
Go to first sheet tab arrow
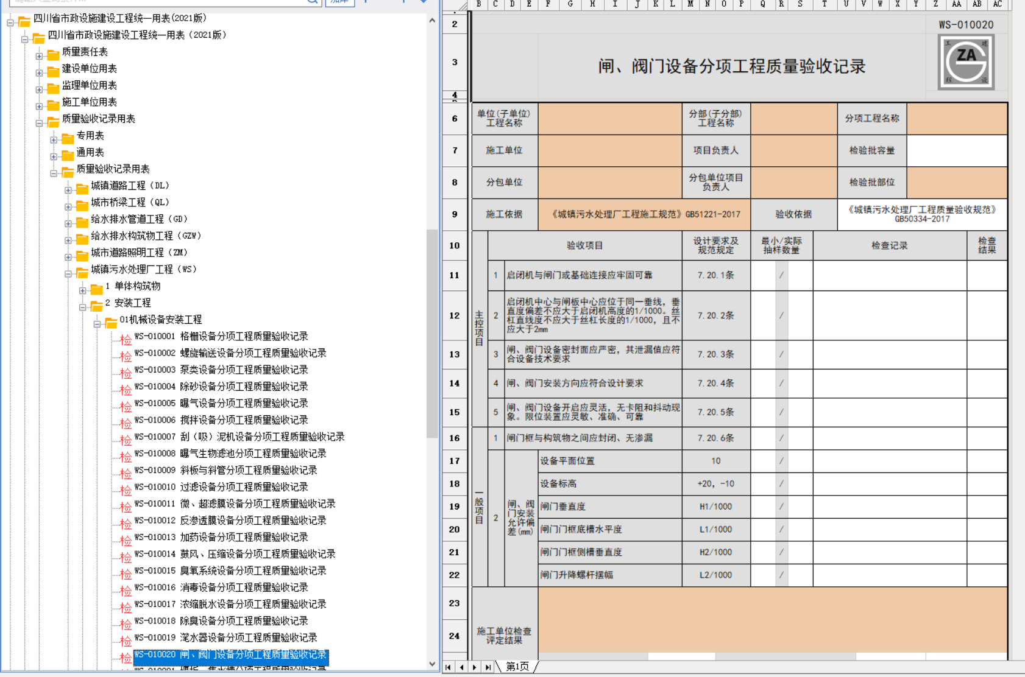point(449,667)
